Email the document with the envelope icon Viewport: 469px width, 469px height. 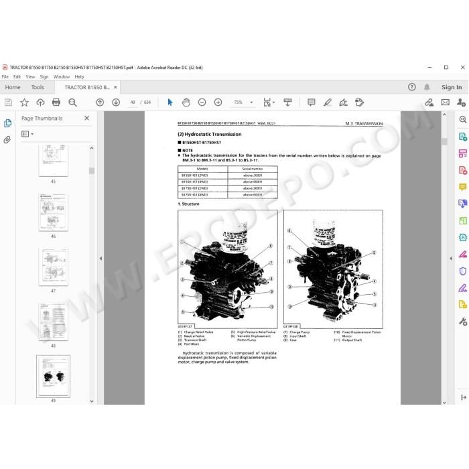(x=446, y=103)
